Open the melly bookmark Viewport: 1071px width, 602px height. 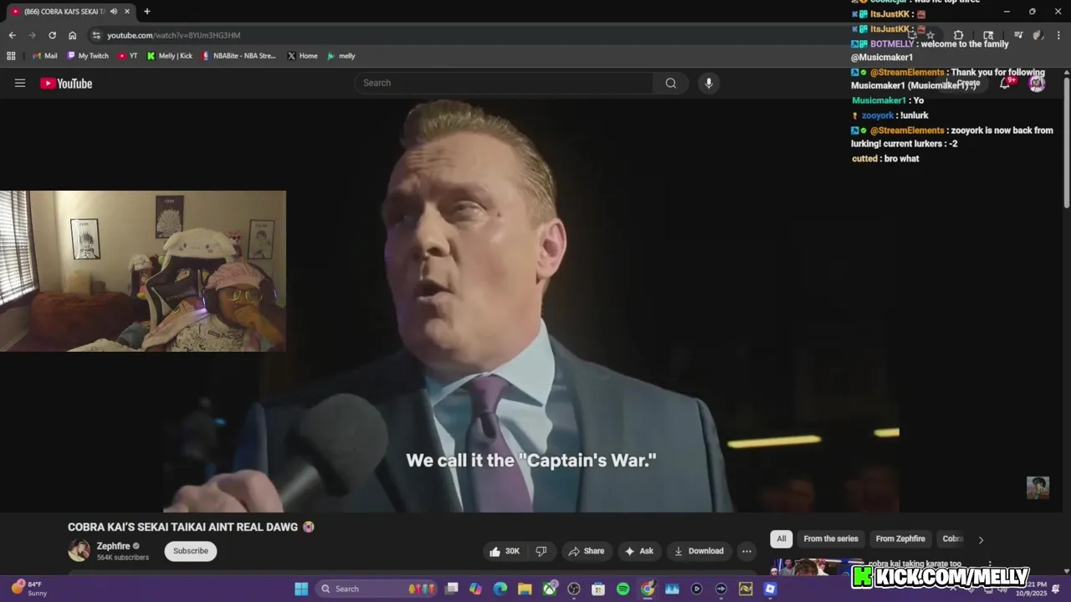341,56
